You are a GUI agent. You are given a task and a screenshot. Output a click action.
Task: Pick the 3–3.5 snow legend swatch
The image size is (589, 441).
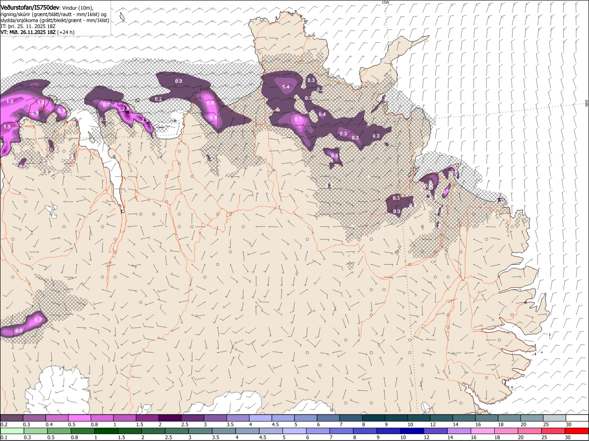(215, 418)
